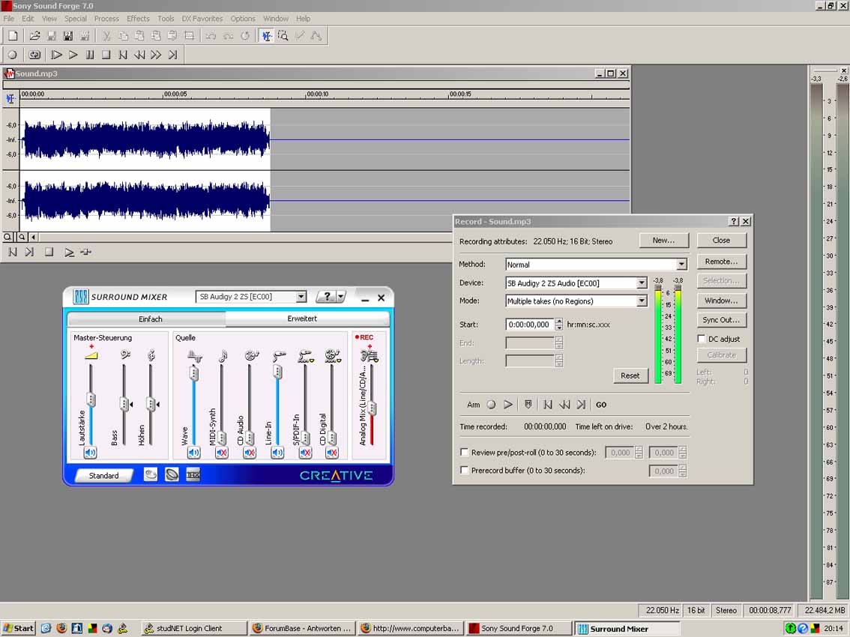
Task: Mute the Wave source in Surround Mixer
Action: coord(193,453)
